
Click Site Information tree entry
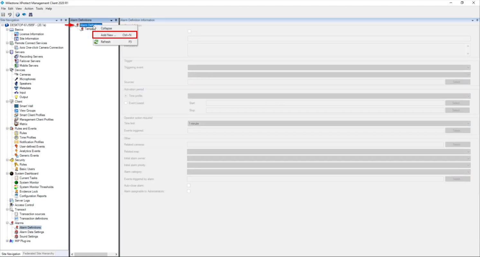click(29, 39)
